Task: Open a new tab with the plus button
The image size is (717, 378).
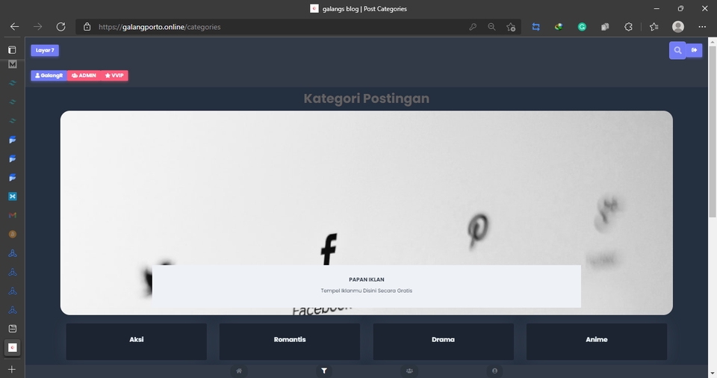Action: tap(13, 369)
